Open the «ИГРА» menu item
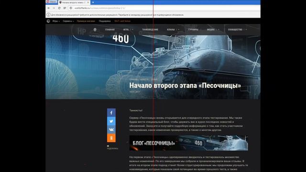 (x=126, y=30)
